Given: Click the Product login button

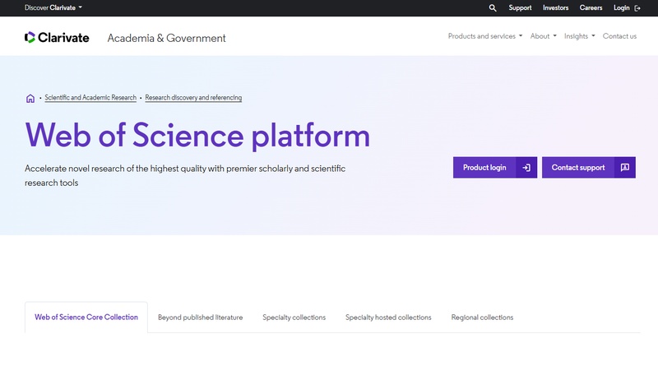Looking at the screenshot, I should 495,168.
